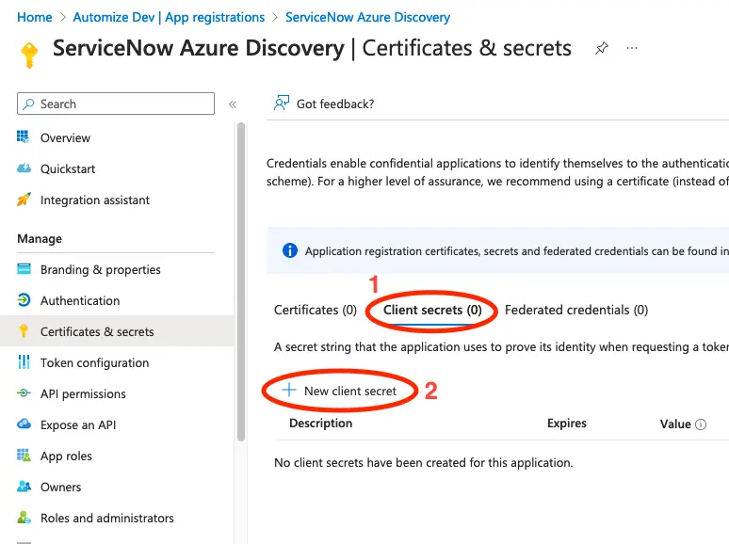Launch the Integration assistant
This screenshot has height=544, width=729.
click(x=94, y=200)
